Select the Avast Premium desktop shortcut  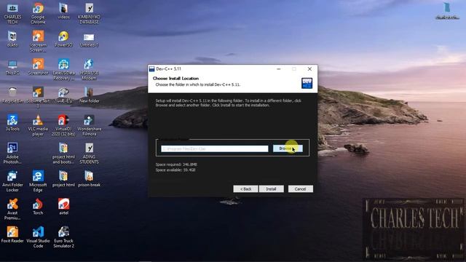pyautogui.click(x=12, y=209)
